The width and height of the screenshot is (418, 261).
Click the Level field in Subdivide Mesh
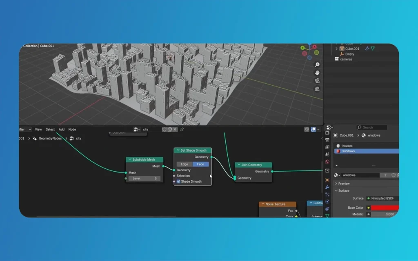point(145,179)
